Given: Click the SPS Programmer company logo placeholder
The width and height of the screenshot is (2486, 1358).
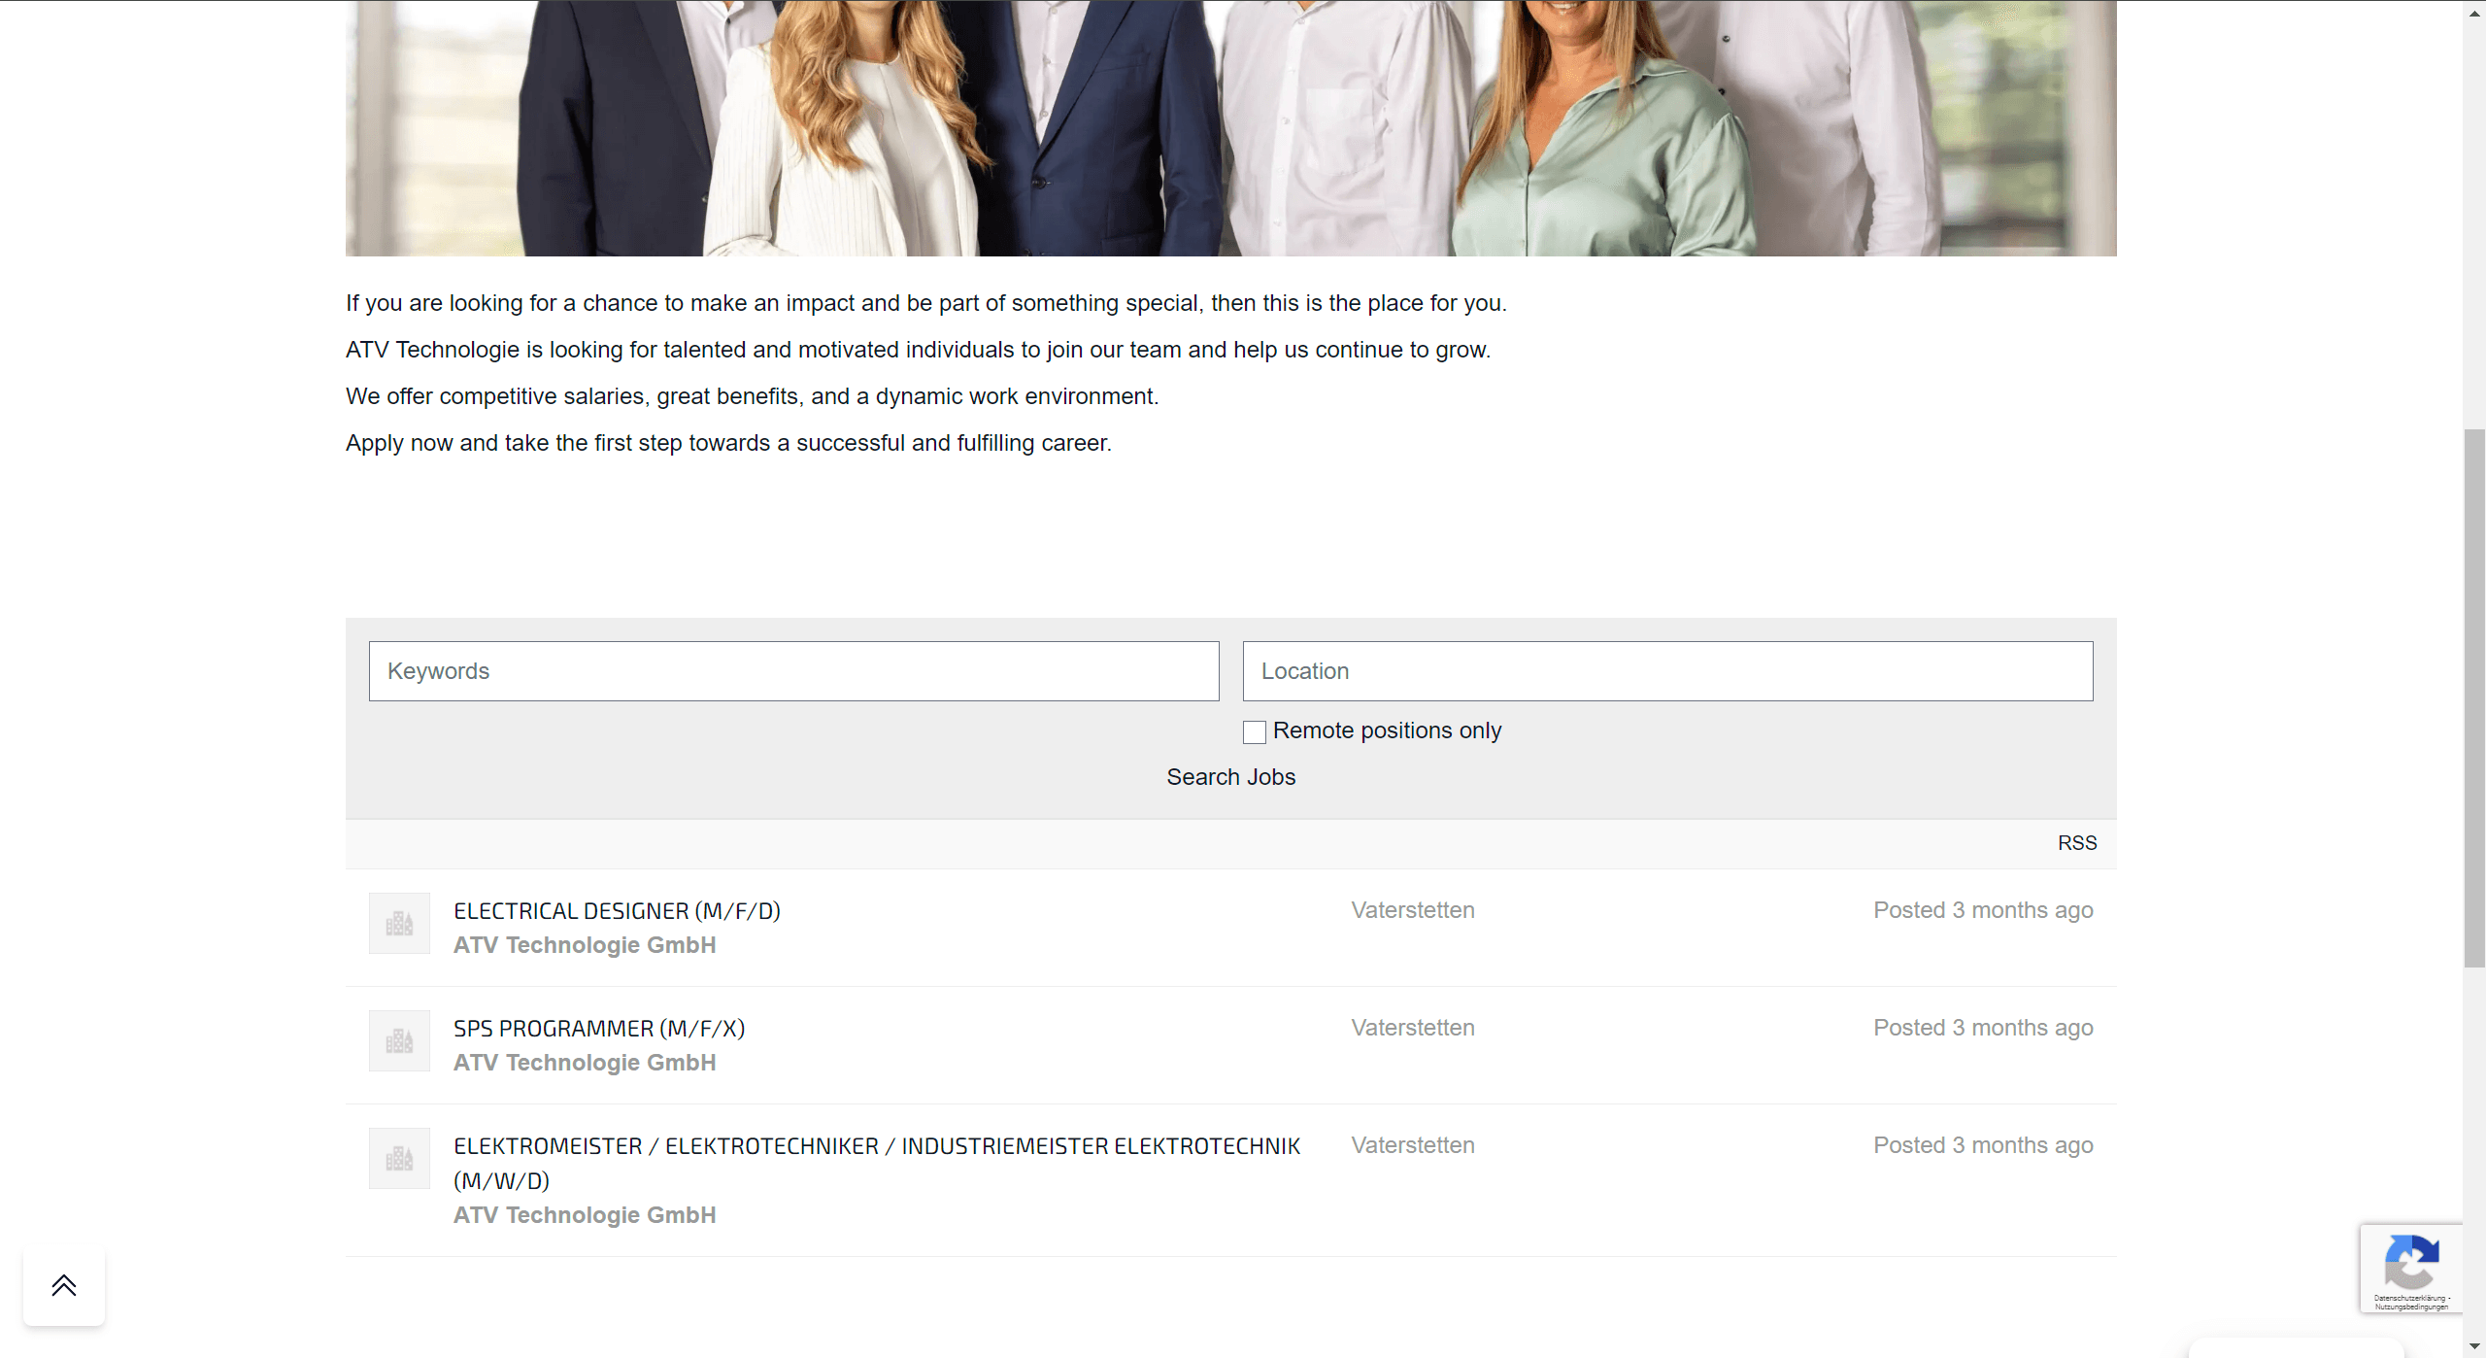Looking at the screenshot, I should 399,1040.
